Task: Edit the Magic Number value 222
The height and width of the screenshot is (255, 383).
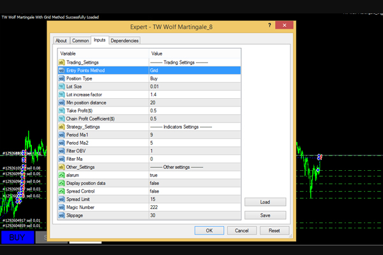Action: (x=195, y=207)
